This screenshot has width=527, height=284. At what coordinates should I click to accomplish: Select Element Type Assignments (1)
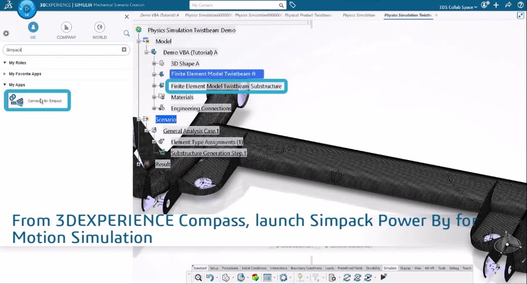(x=207, y=142)
